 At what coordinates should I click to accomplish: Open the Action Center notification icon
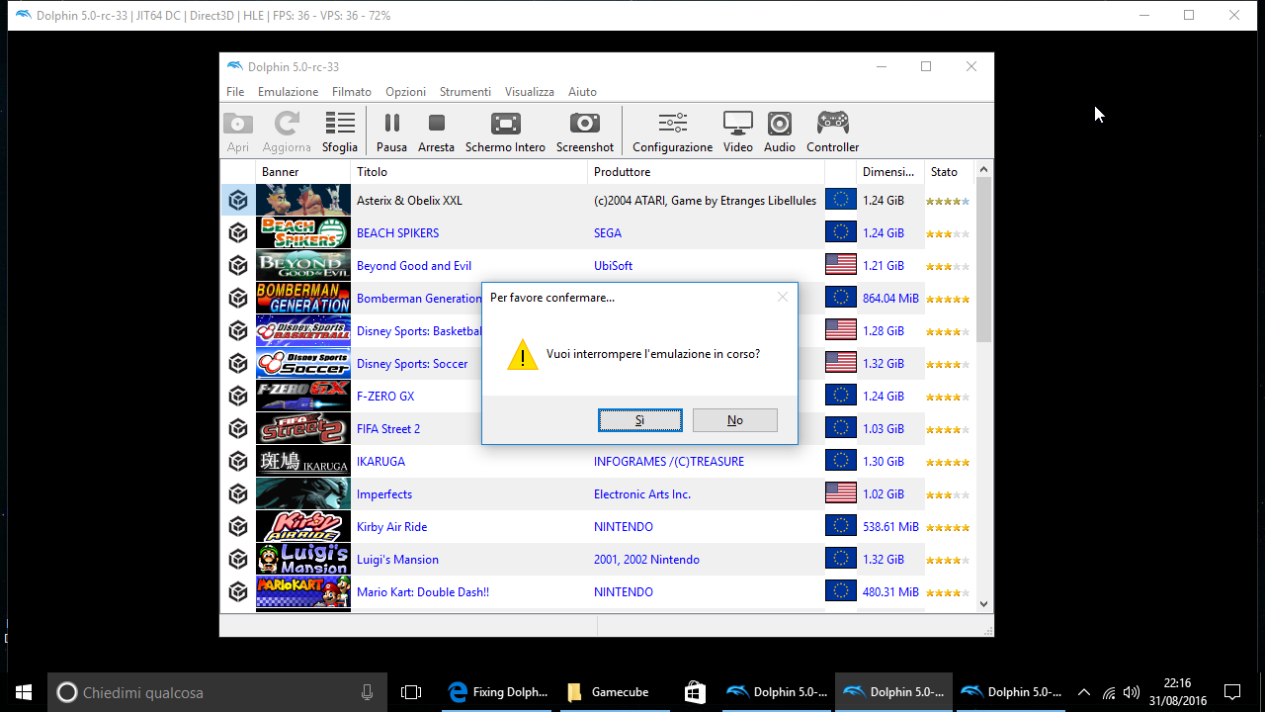tap(1232, 692)
